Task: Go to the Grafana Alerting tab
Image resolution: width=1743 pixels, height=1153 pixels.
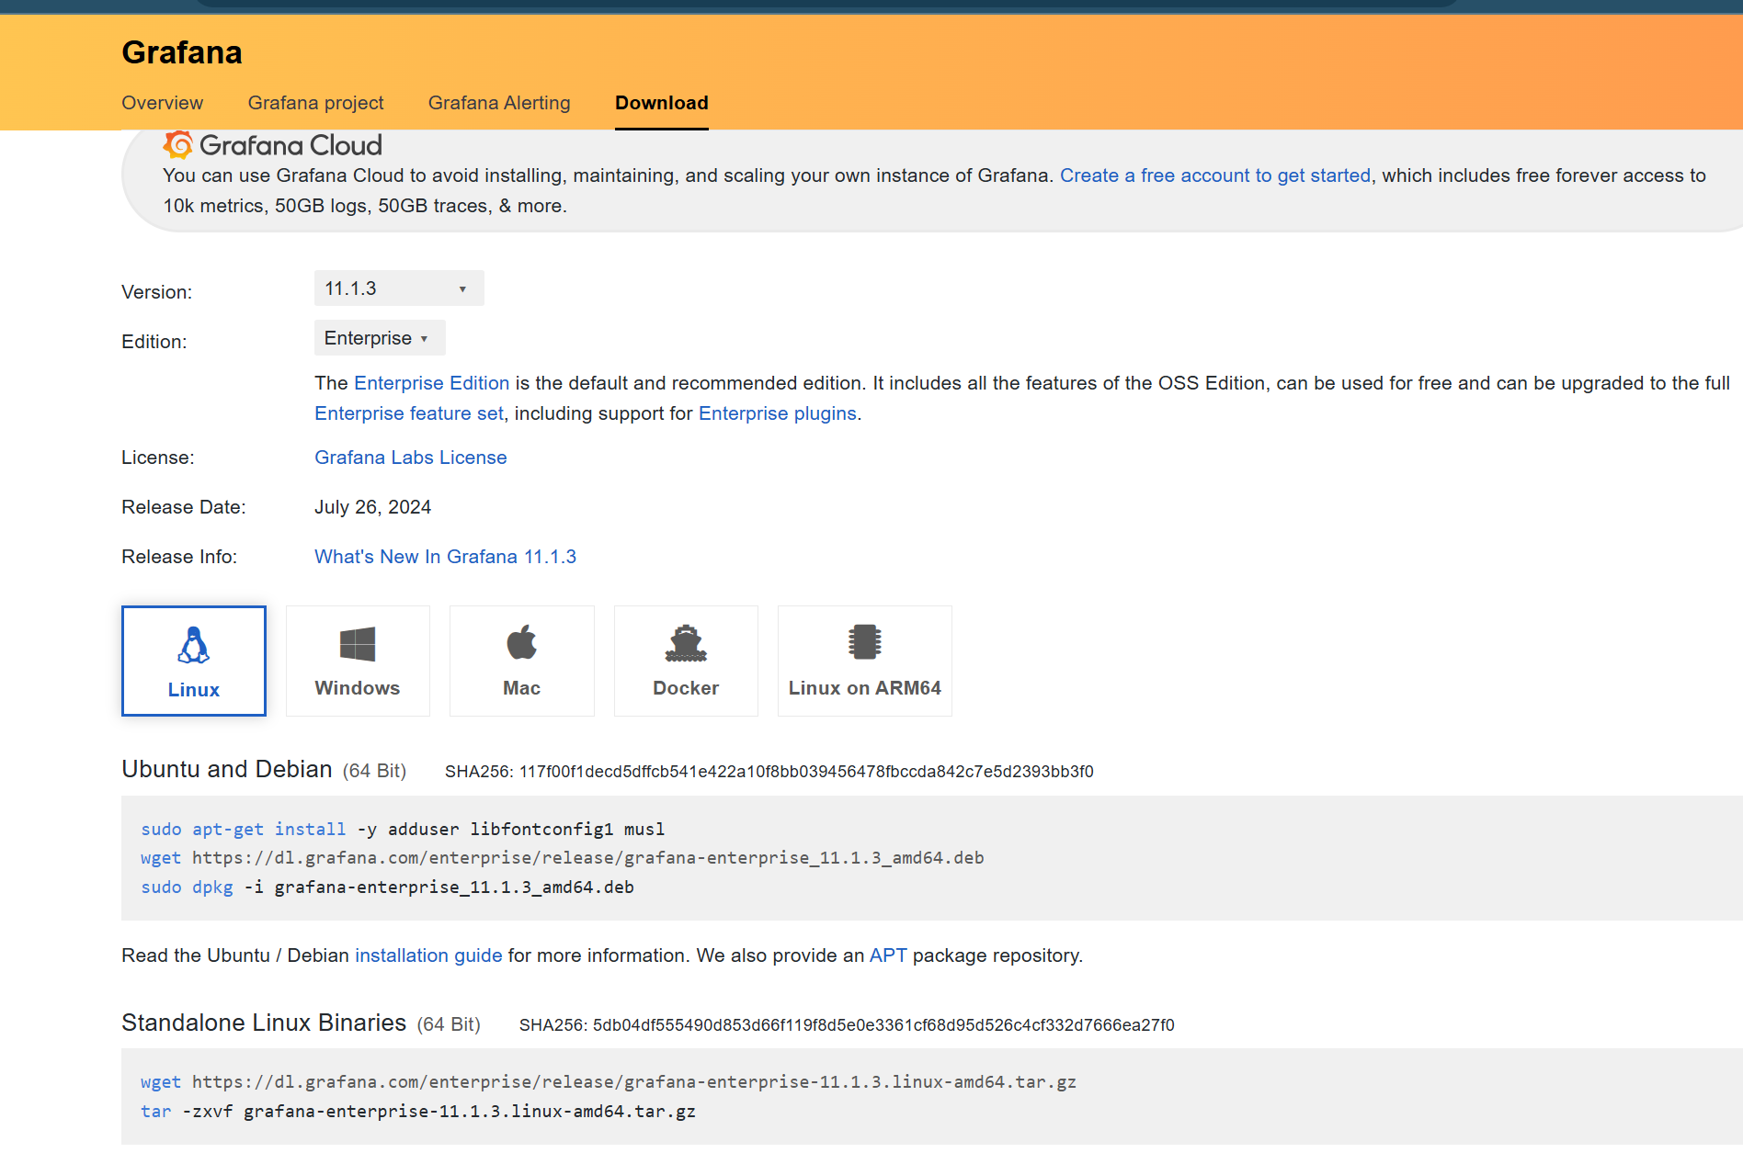Action: click(x=499, y=103)
